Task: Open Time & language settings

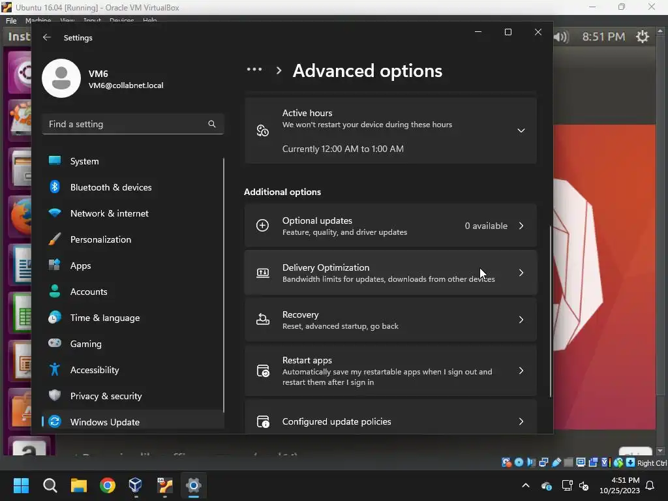Action: click(x=133, y=318)
